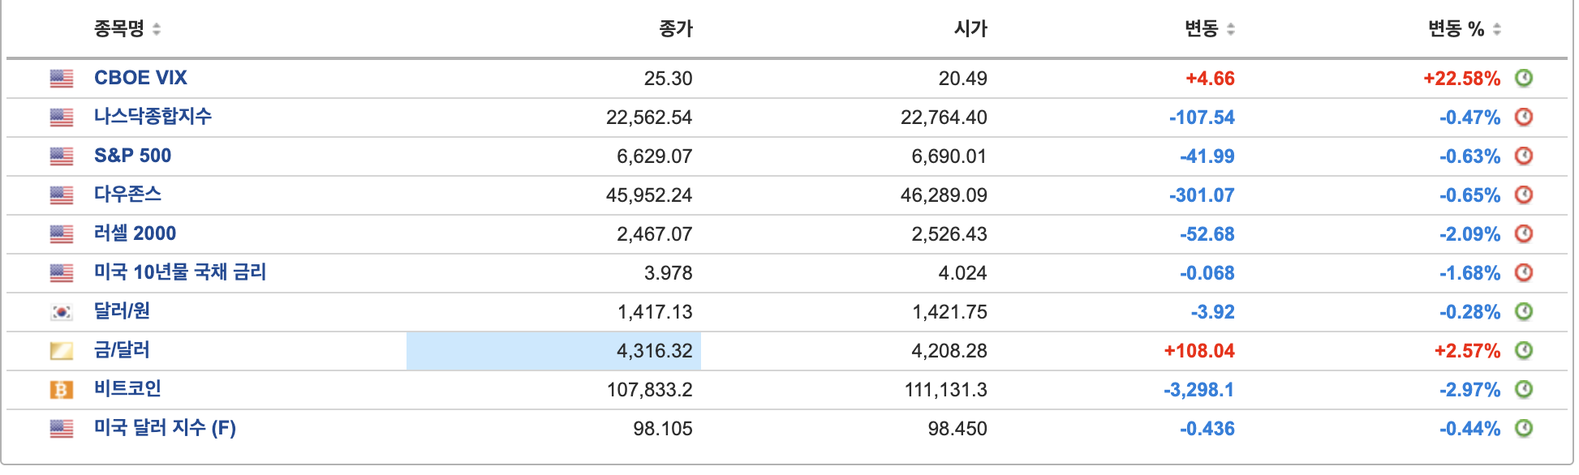Open 미국 10년물 국채 금리 link
This screenshot has width=1579, height=475.
[180, 272]
